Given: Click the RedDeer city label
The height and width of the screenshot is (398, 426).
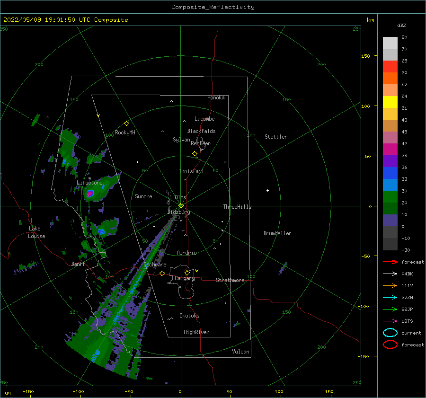Looking at the screenshot, I should coord(201,143).
